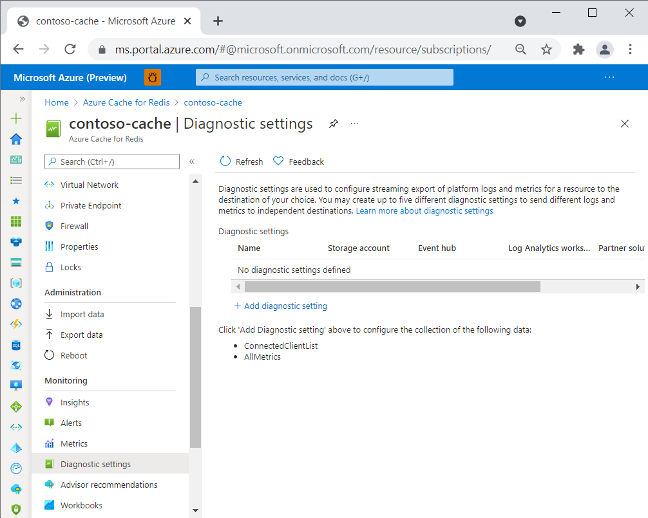Click the Favorites star icon in sidebar
Viewport: 648px width, 518px height.
pyautogui.click(x=16, y=201)
